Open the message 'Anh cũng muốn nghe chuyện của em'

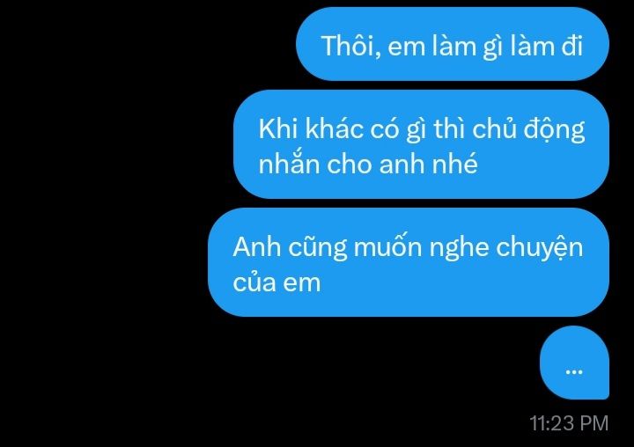(x=409, y=262)
